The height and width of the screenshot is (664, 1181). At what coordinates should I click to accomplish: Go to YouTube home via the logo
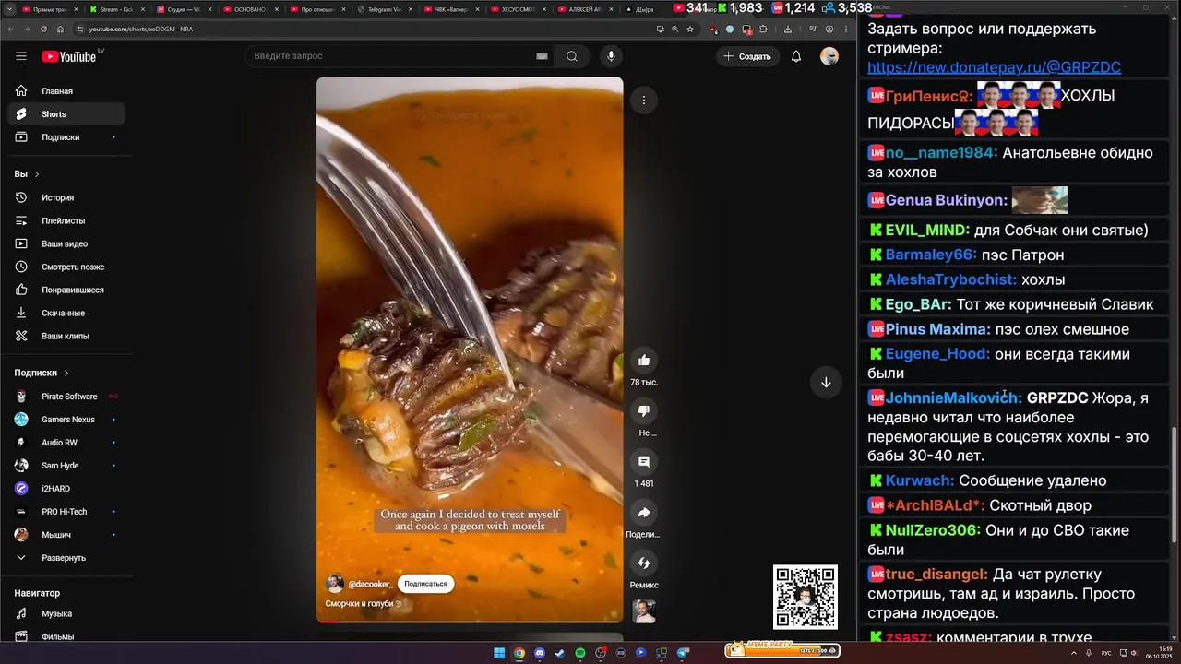tap(68, 56)
